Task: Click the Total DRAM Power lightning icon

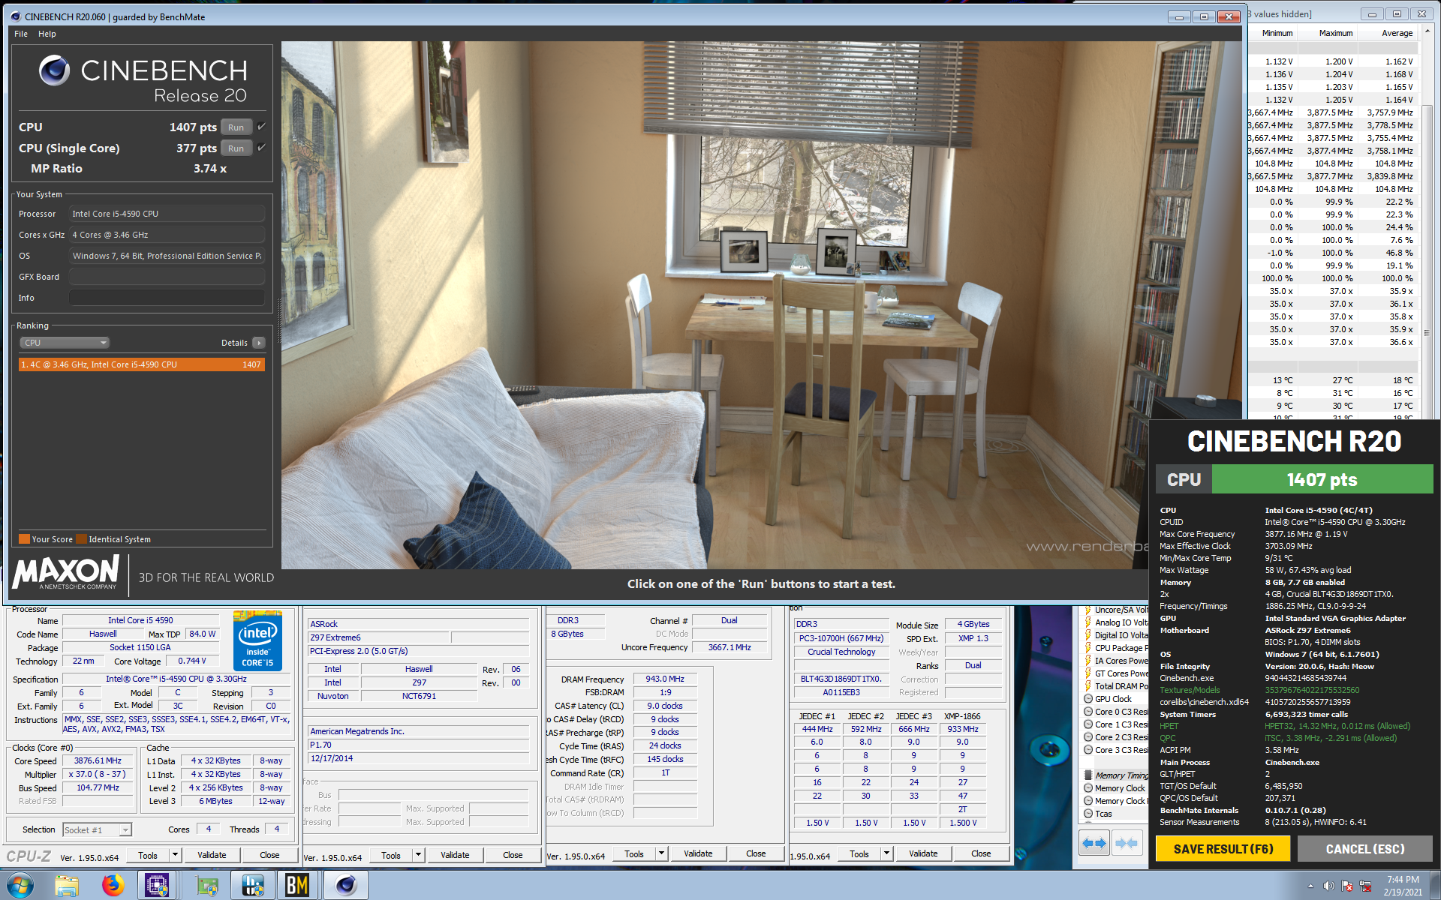Action: pyautogui.click(x=1088, y=686)
